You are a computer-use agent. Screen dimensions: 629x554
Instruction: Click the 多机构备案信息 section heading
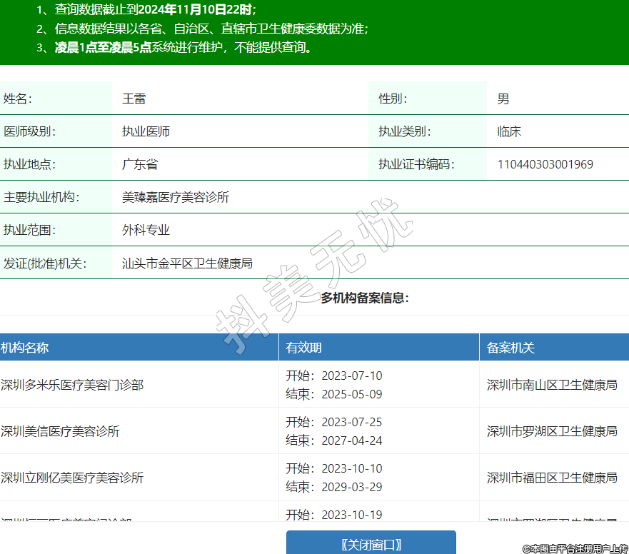365,298
